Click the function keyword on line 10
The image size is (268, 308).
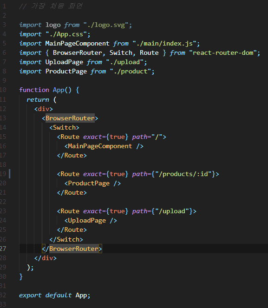(x=34, y=90)
